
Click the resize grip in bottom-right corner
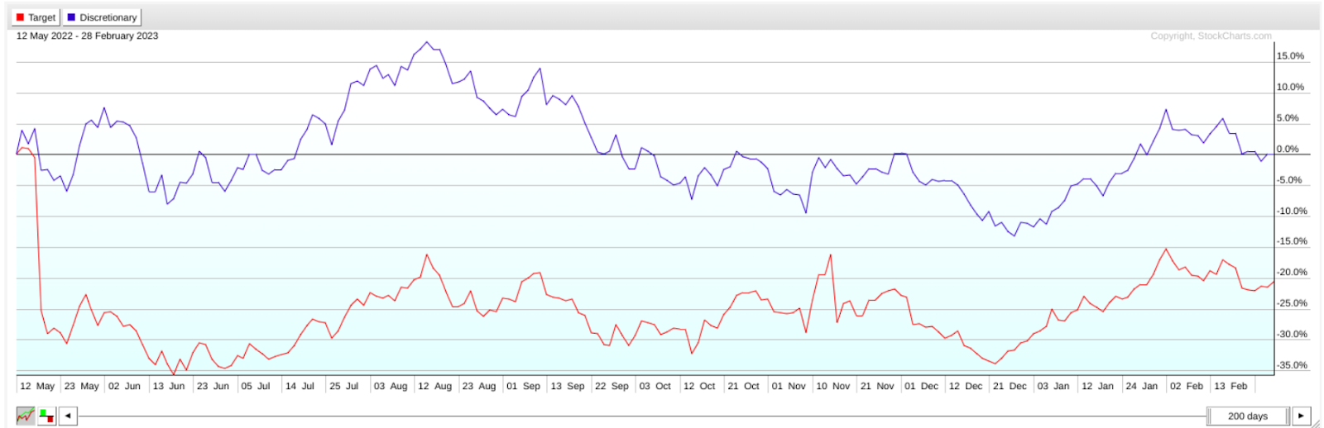click(1317, 423)
